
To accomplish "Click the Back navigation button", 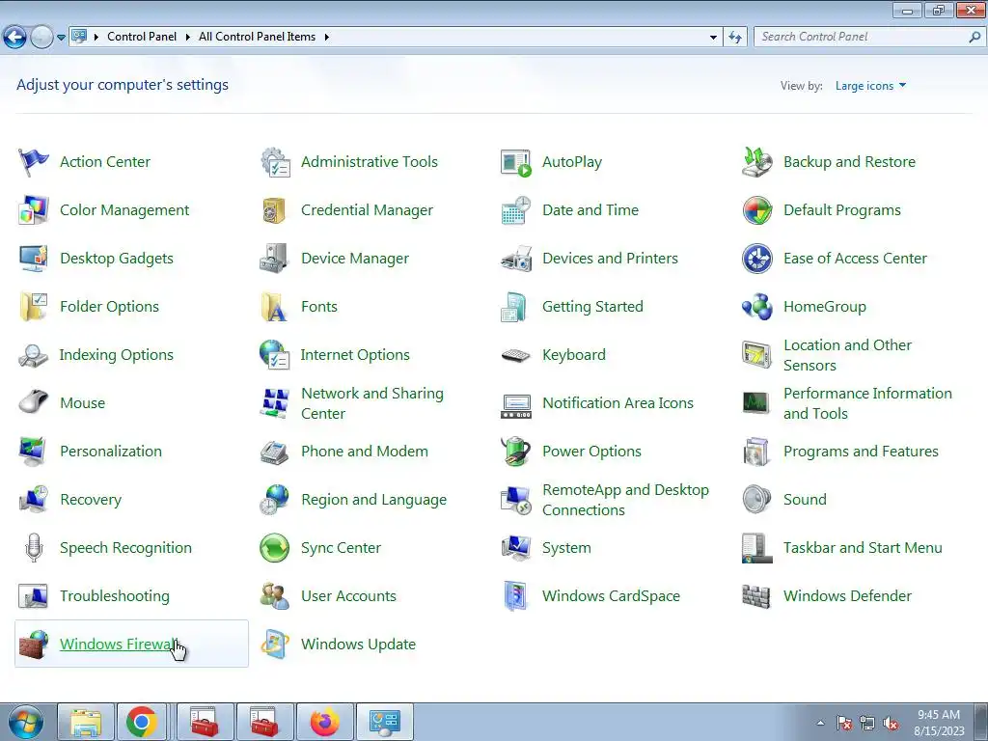I will point(15,38).
